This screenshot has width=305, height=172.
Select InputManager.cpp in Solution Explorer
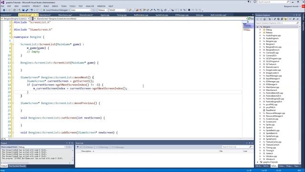(274, 75)
